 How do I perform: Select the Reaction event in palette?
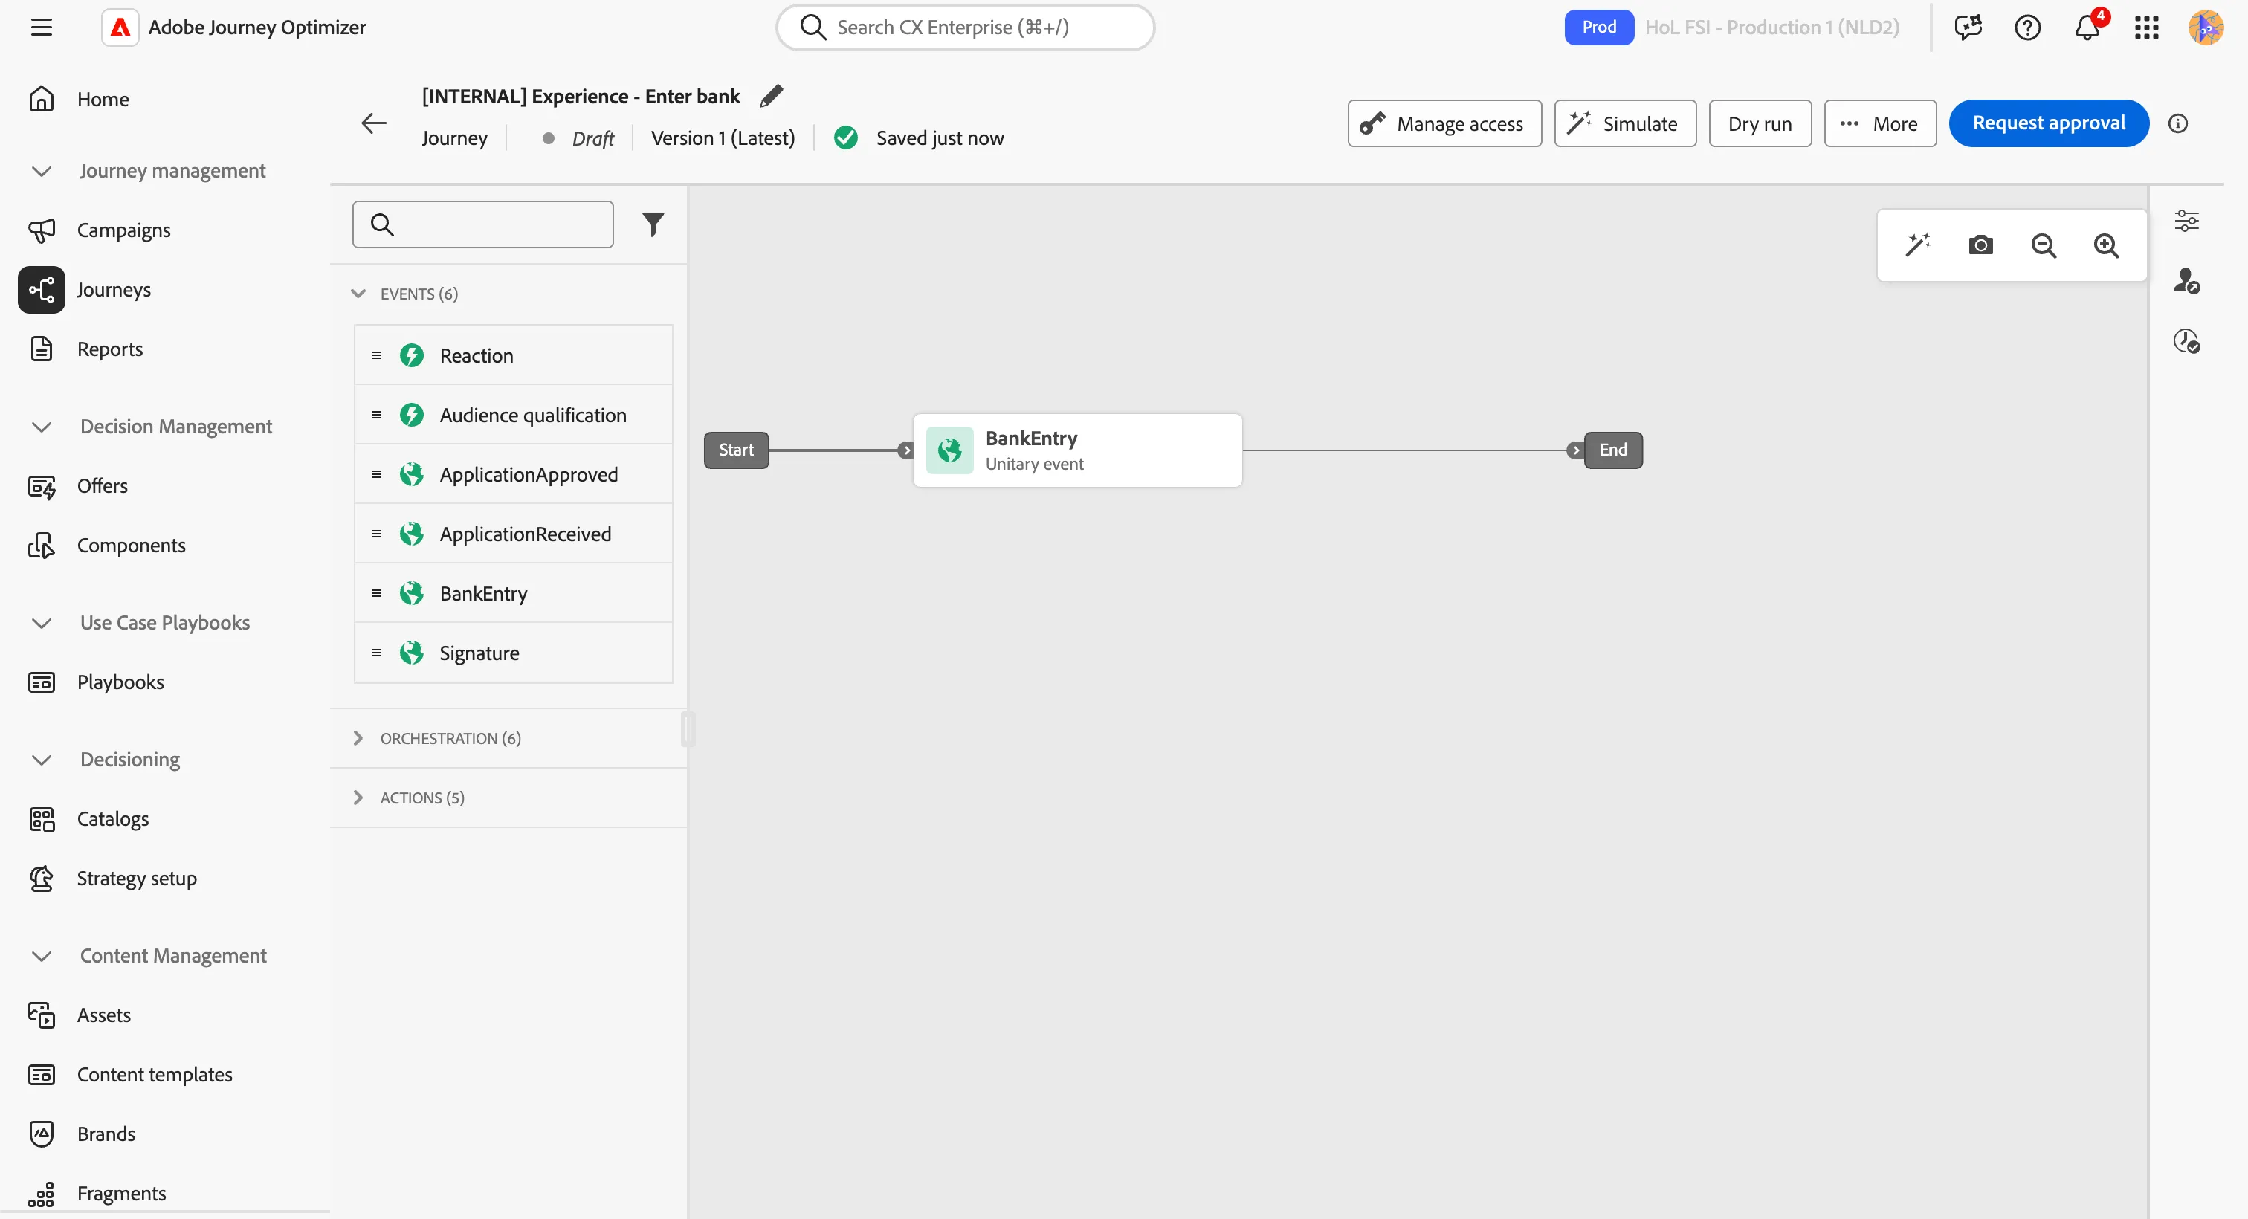tap(513, 355)
